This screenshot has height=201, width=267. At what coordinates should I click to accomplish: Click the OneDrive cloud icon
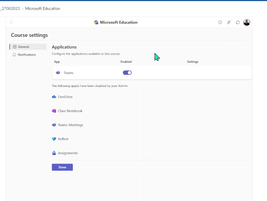(x=54, y=97)
